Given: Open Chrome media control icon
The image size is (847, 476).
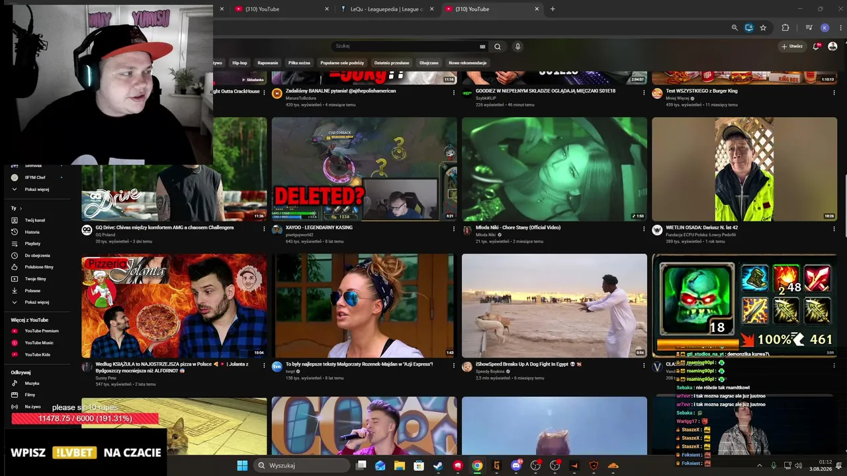Looking at the screenshot, I should click(x=809, y=28).
